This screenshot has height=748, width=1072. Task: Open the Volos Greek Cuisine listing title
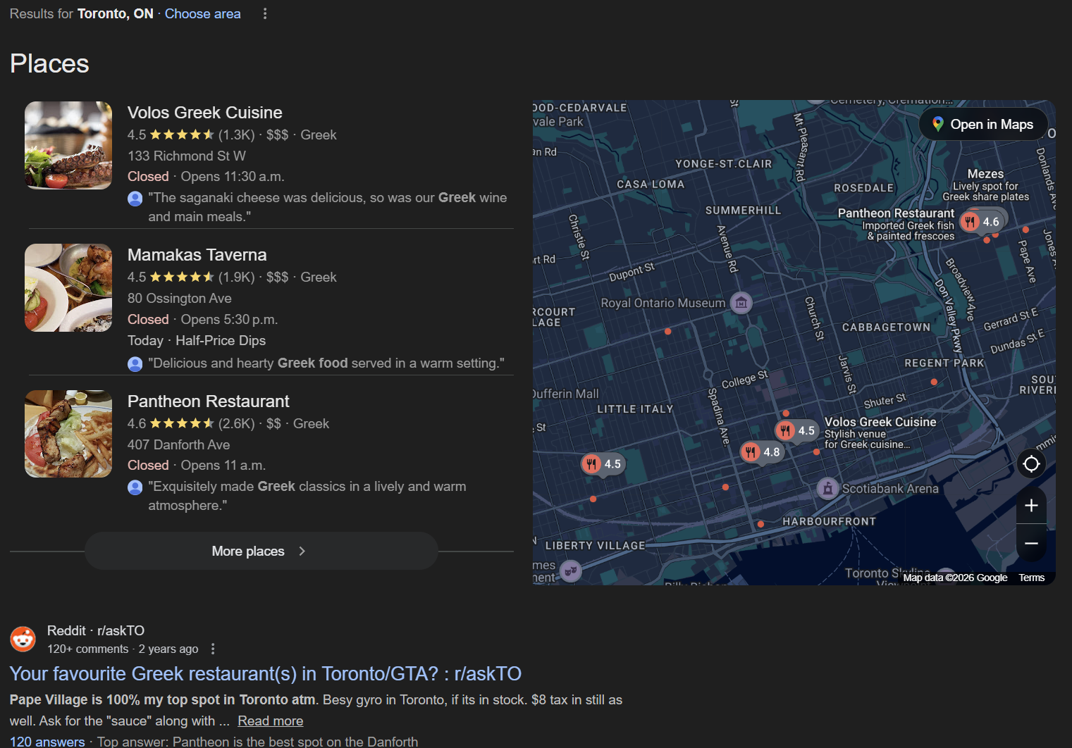(205, 113)
